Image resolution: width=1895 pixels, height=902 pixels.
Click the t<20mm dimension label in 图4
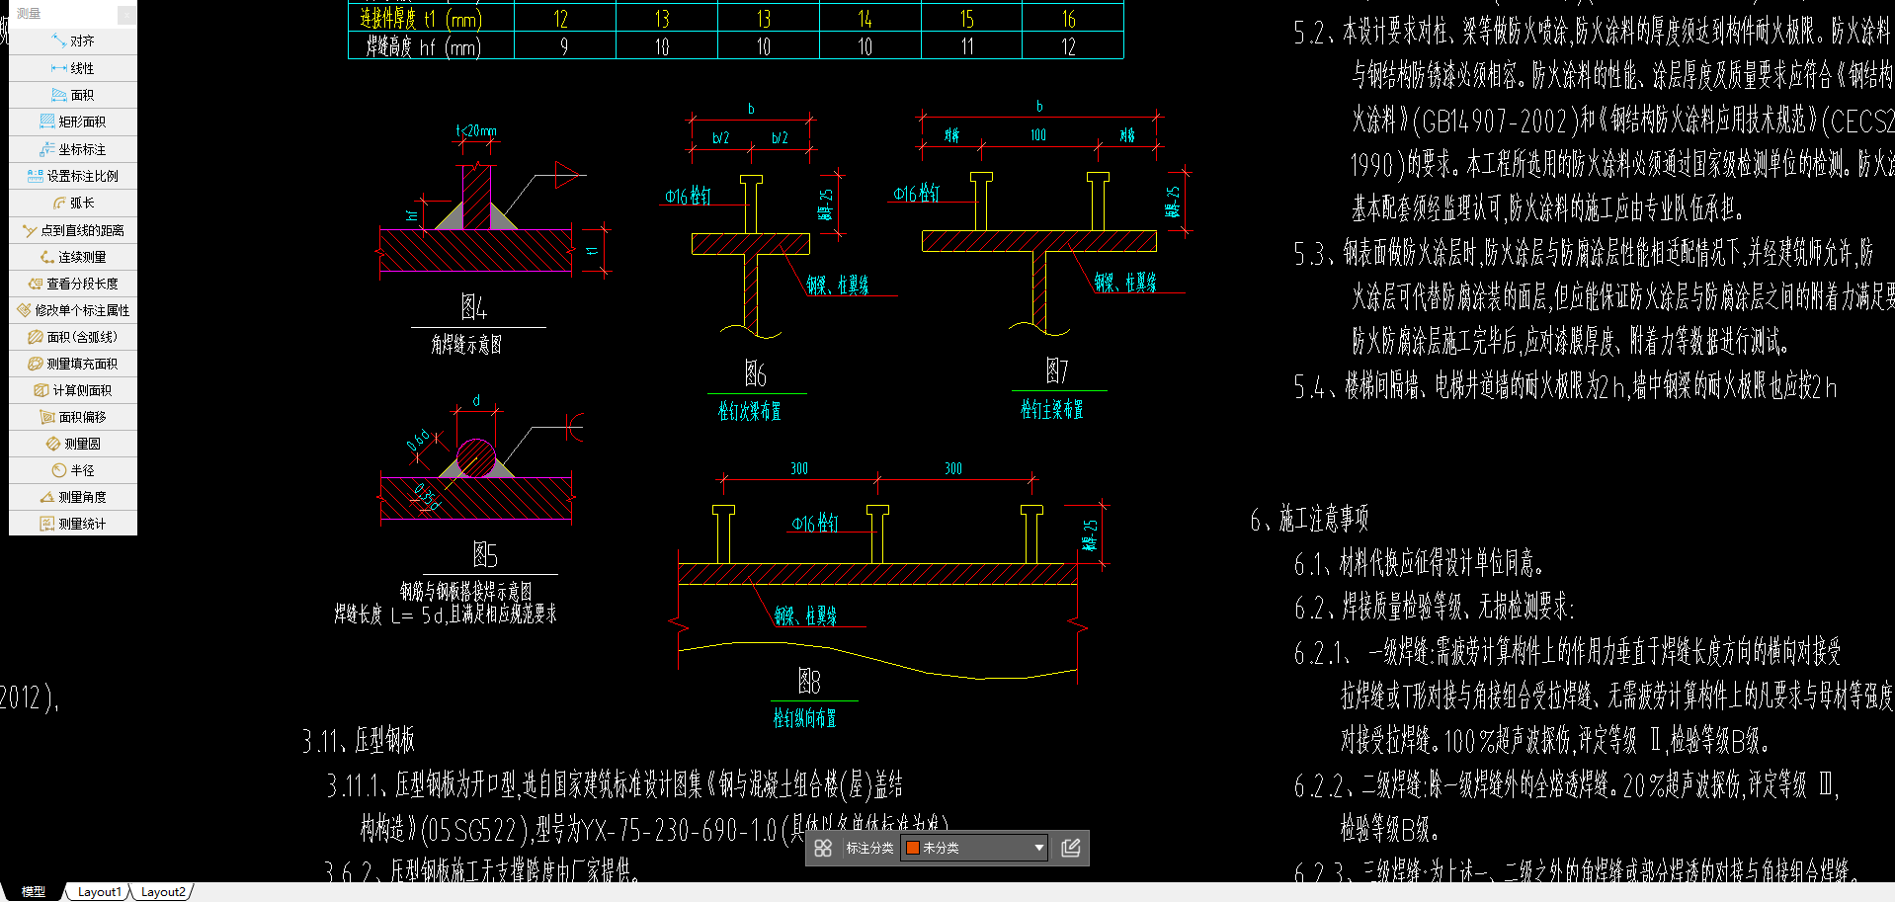(476, 130)
